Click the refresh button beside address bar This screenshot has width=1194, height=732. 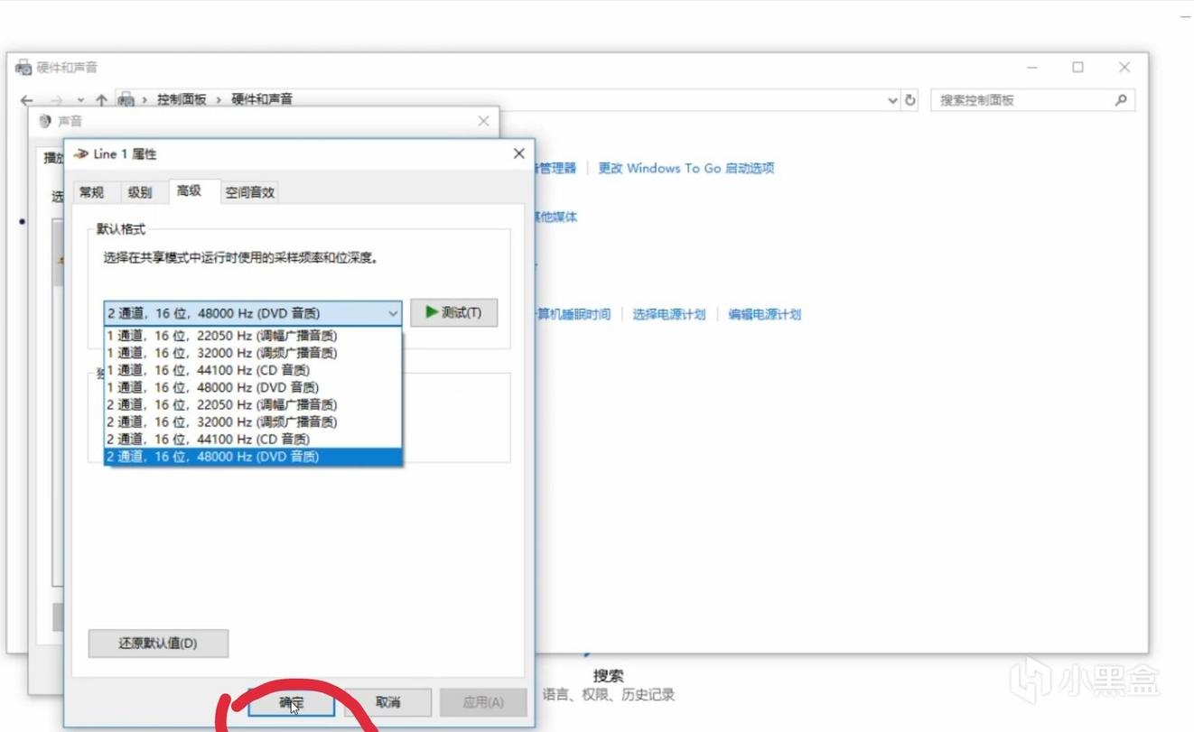click(910, 100)
